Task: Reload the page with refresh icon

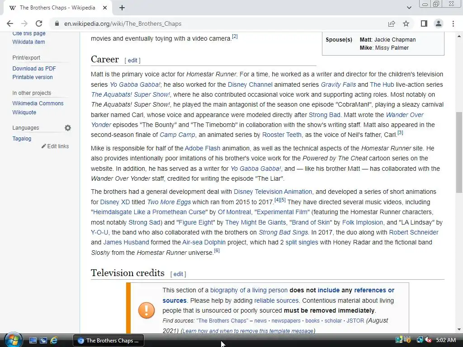Action: point(39,23)
